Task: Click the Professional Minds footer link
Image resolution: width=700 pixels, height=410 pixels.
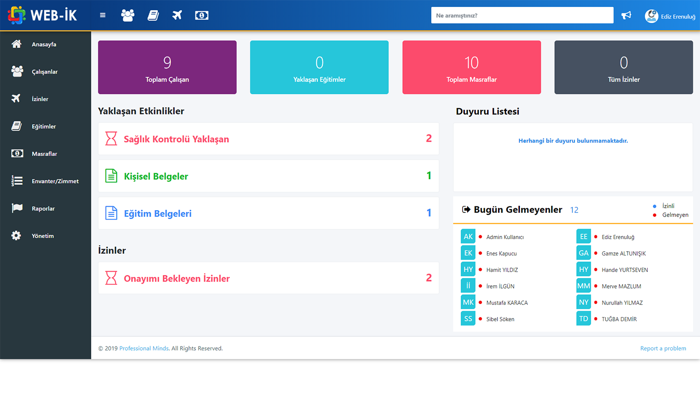Action: tap(144, 348)
